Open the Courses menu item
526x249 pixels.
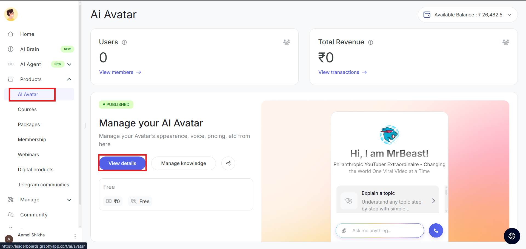point(27,109)
